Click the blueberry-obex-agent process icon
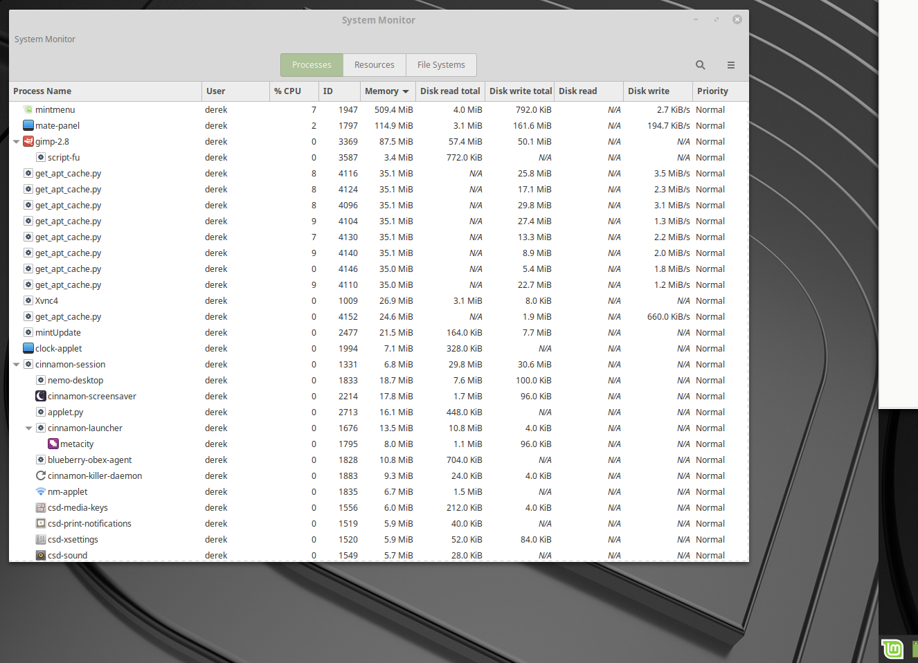Screen dimensions: 918x663 41,460
